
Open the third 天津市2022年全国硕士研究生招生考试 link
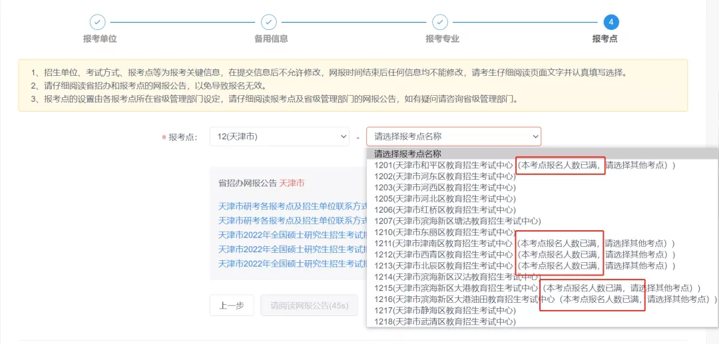292,264
